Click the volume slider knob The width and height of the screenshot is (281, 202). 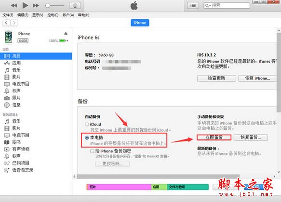[x=48, y=6]
